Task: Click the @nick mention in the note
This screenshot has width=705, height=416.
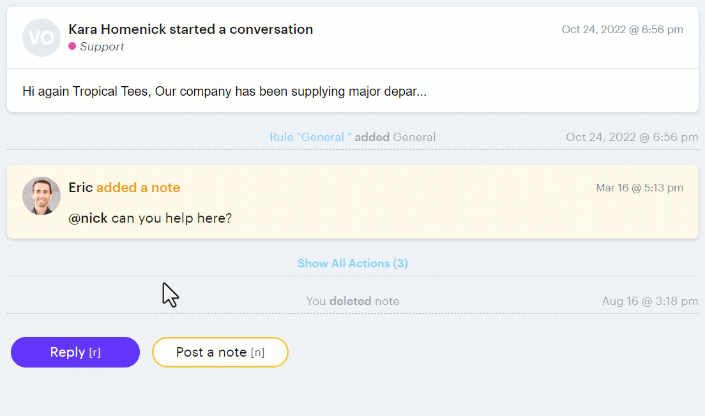Action: point(87,218)
